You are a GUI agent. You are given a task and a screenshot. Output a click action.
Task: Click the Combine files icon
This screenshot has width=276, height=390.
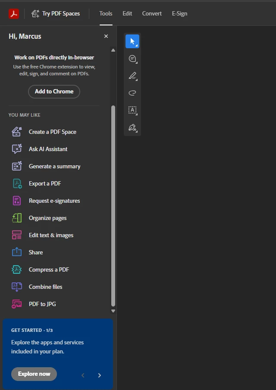[x=17, y=287]
